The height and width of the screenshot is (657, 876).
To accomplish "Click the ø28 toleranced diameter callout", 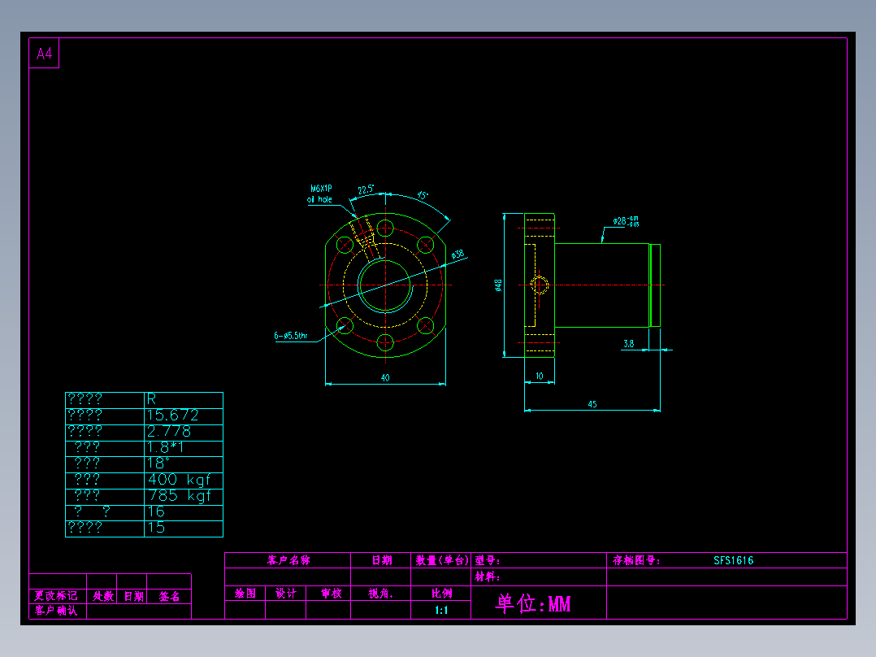I will click(626, 221).
